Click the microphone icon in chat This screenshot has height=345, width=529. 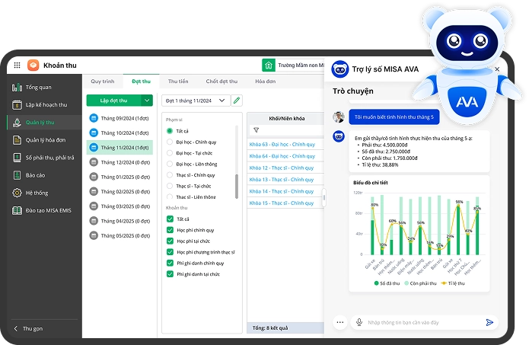click(x=359, y=322)
